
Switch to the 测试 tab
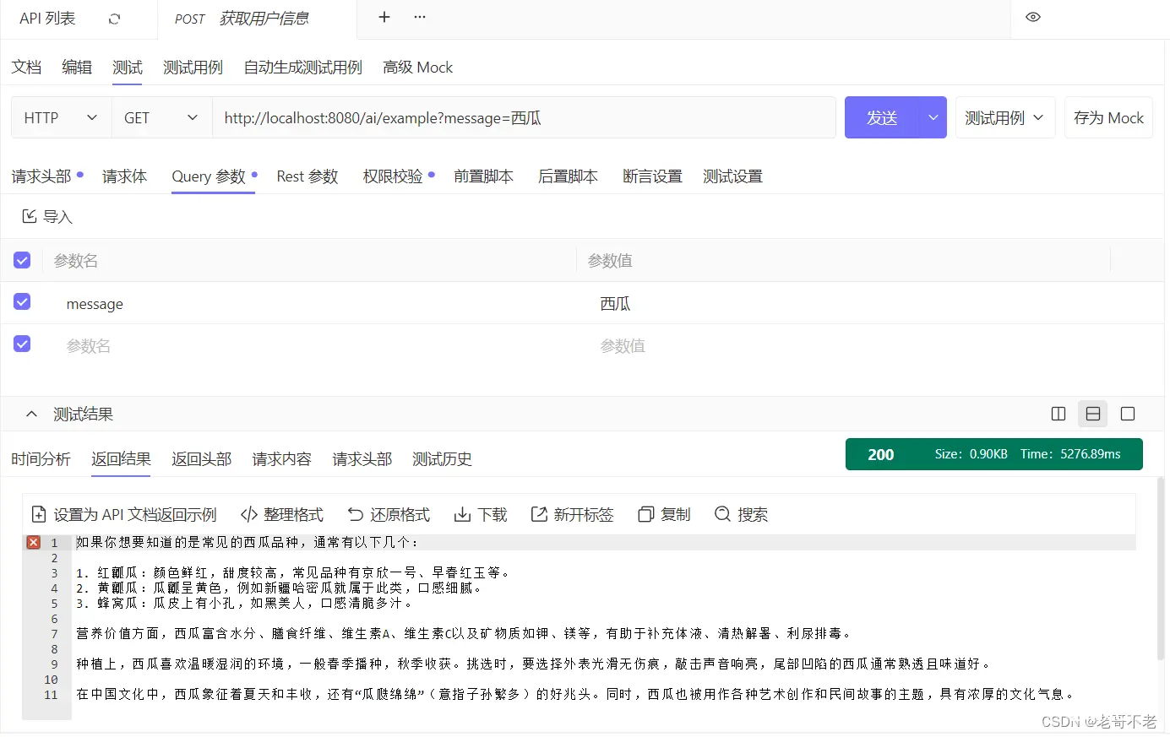pyautogui.click(x=128, y=68)
